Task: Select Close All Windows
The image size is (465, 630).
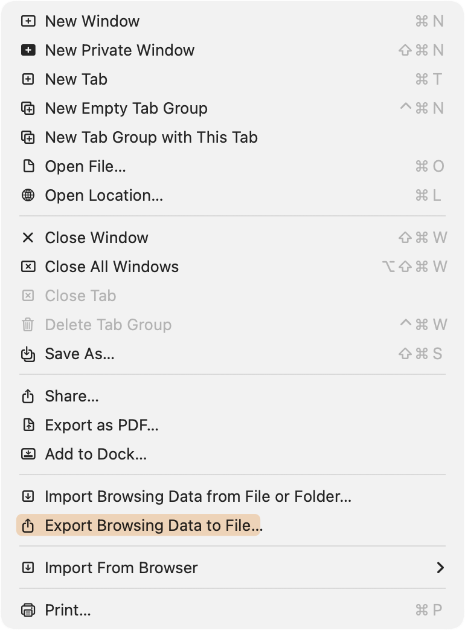Action: (112, 267)
